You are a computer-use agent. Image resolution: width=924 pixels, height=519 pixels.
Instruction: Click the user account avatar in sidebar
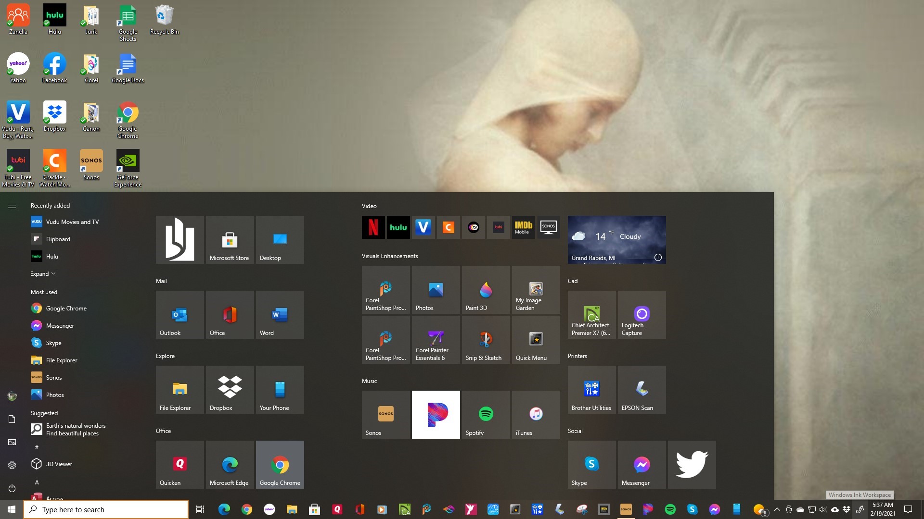pyautogui.click(x=12, y=396)
